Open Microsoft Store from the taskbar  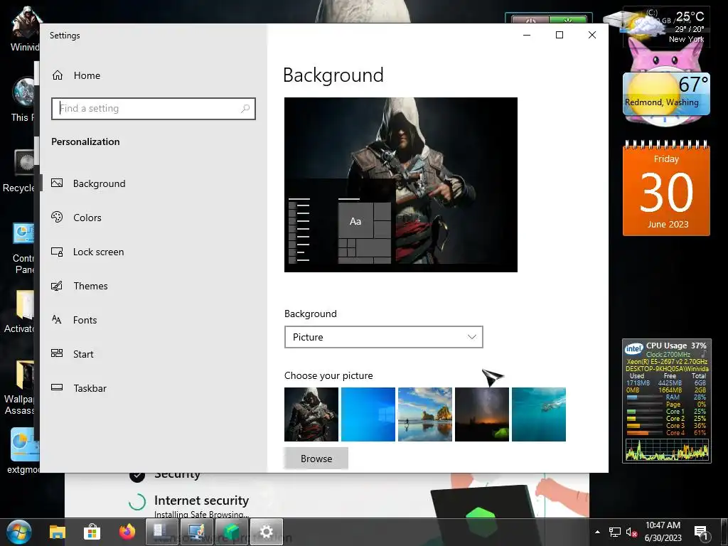(x=92, y=532)
